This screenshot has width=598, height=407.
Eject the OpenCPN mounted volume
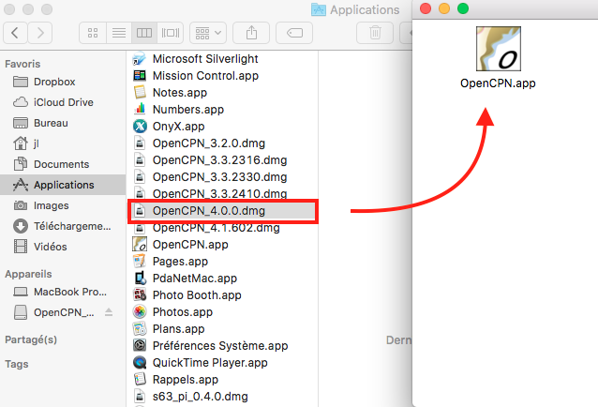pyautogui.click(x=109, y=312)
